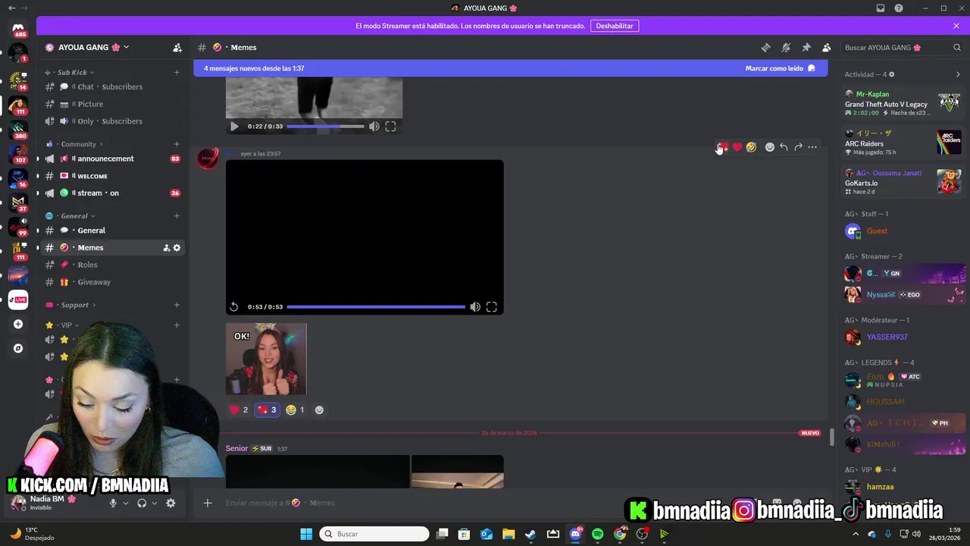Click the chat vertical scrollbar
The image size is (970, 546).
[831, 438]
